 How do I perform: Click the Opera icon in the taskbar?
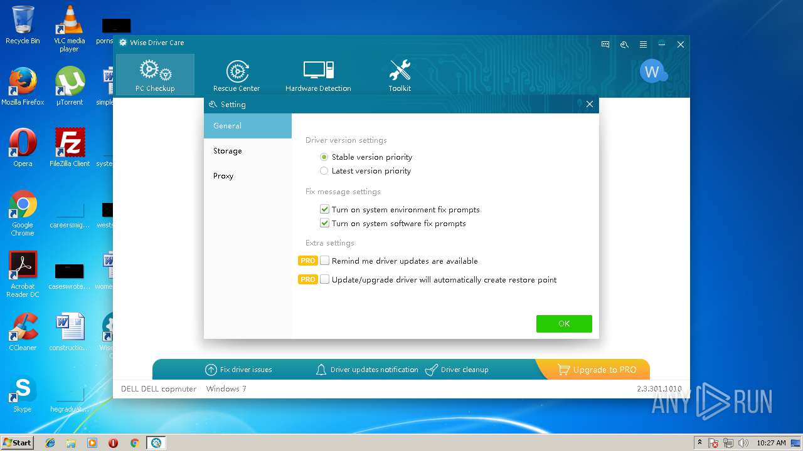[113, 443]
